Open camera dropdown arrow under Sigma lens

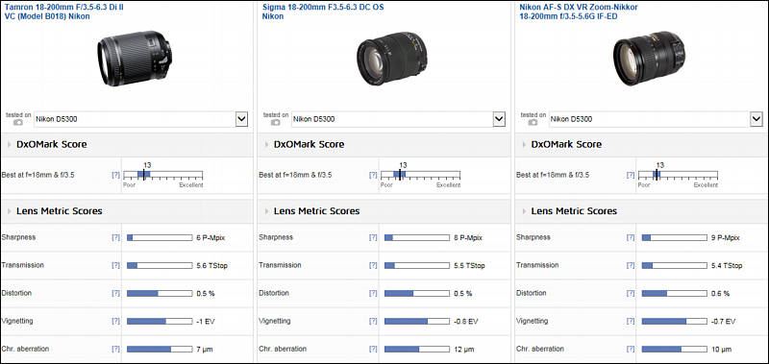click(x=499, y=119)
